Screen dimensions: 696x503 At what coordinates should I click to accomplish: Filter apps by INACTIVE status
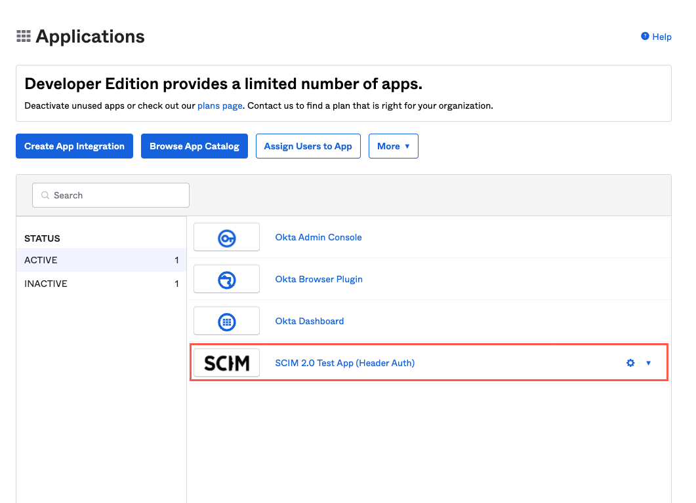pyautogui.click(x=46, y=284)
